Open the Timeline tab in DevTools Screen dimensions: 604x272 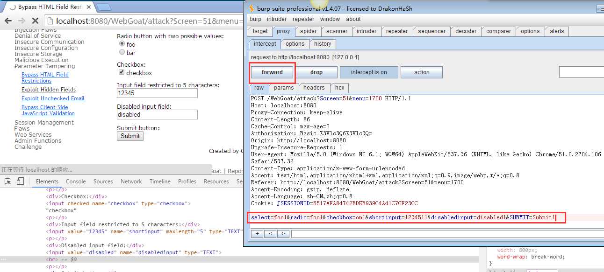160,181
